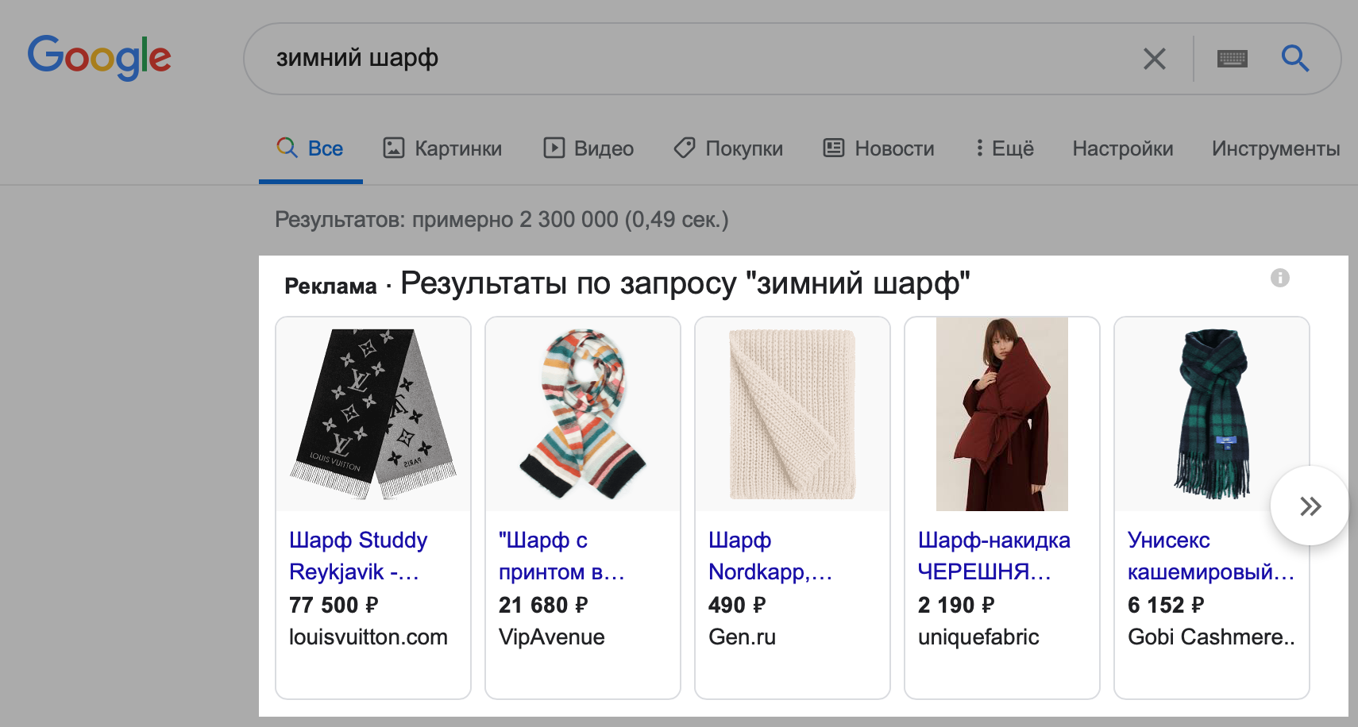Image resolution: width=1358 pixels, height=727 pixels.
Task: Open the burgundy scarf-wrap model image
Action: [1002, 414]
